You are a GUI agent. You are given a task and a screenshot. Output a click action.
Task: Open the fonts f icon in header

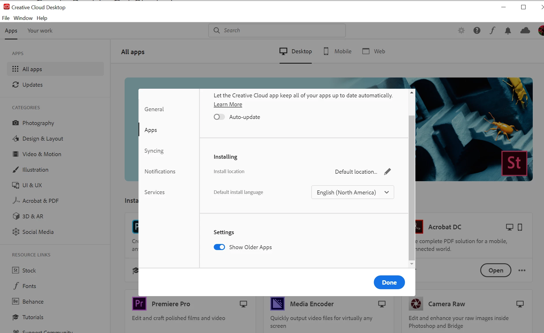click(492, 30)
